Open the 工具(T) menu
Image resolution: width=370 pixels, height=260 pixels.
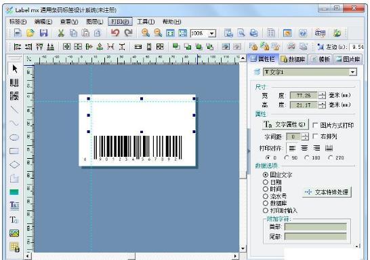coord(146,22)
